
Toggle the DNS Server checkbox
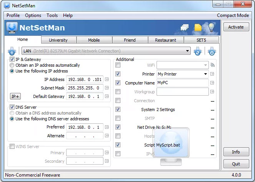pyautogui.click(x=12, y=107)
